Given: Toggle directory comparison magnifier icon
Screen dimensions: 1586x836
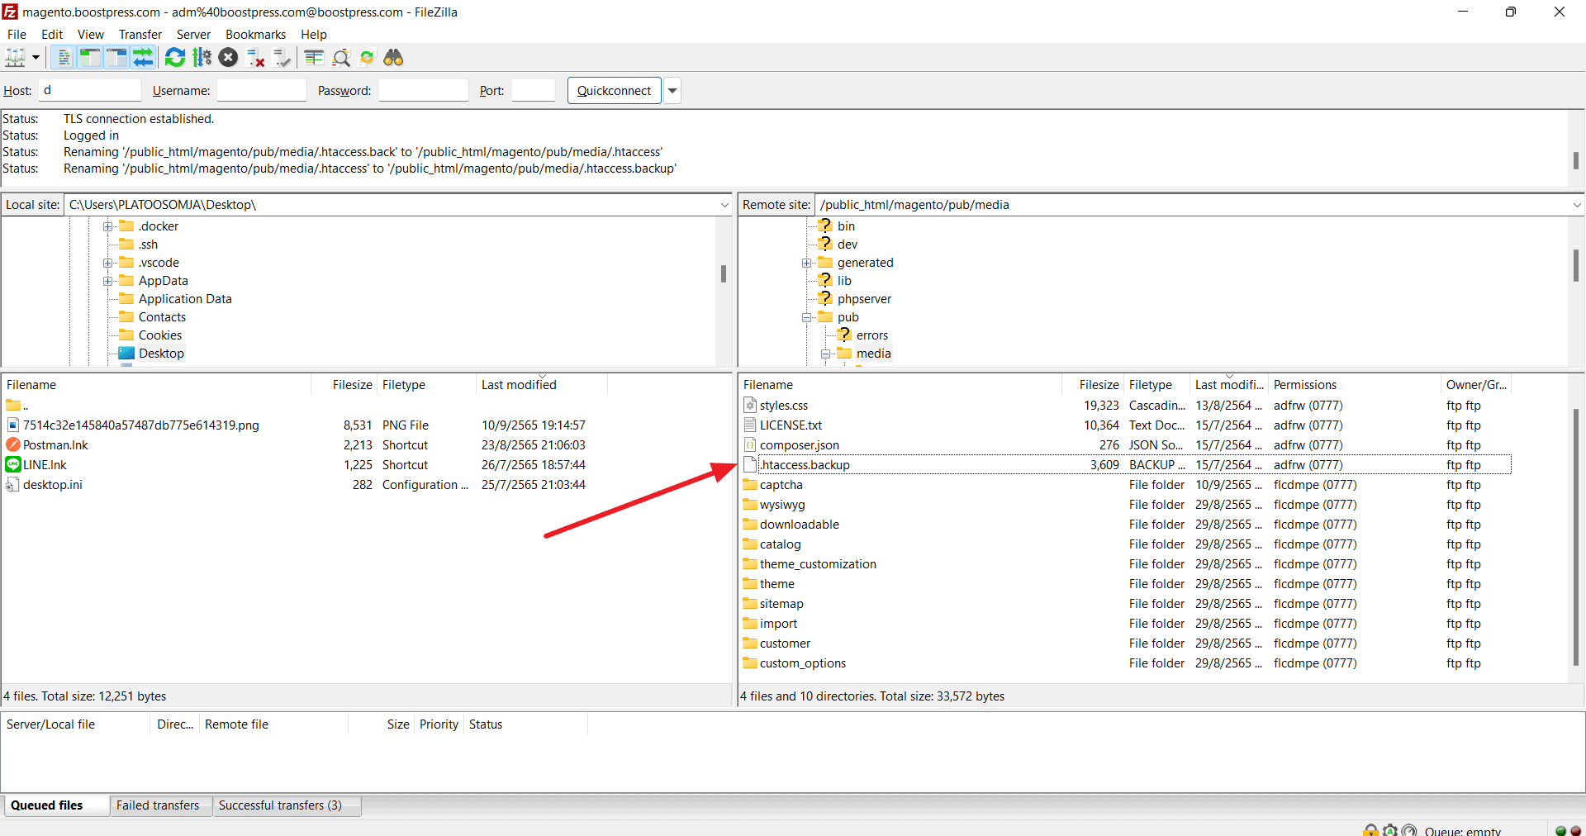Looking at the screenshot, I should pos(340,58).
